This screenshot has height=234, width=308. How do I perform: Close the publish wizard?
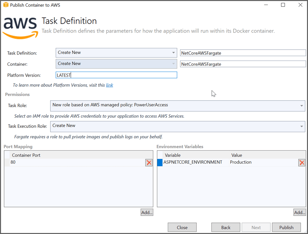pos(182,227)
